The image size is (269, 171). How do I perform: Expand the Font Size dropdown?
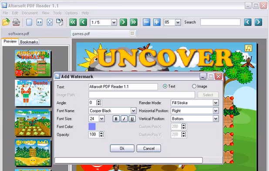pos(101,118)
